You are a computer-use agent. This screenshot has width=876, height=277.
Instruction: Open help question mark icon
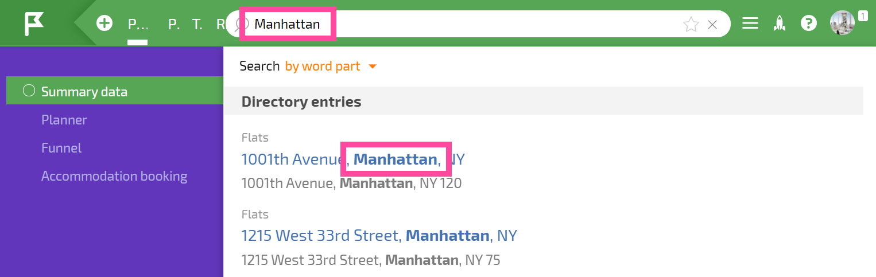(809, 24)
